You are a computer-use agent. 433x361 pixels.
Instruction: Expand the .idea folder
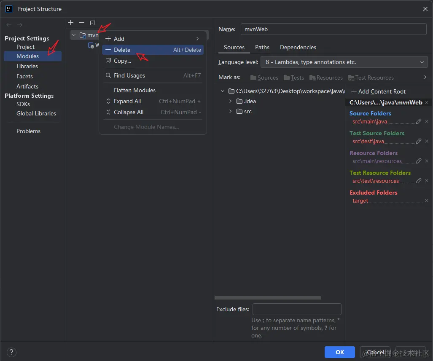click(230, 101)
